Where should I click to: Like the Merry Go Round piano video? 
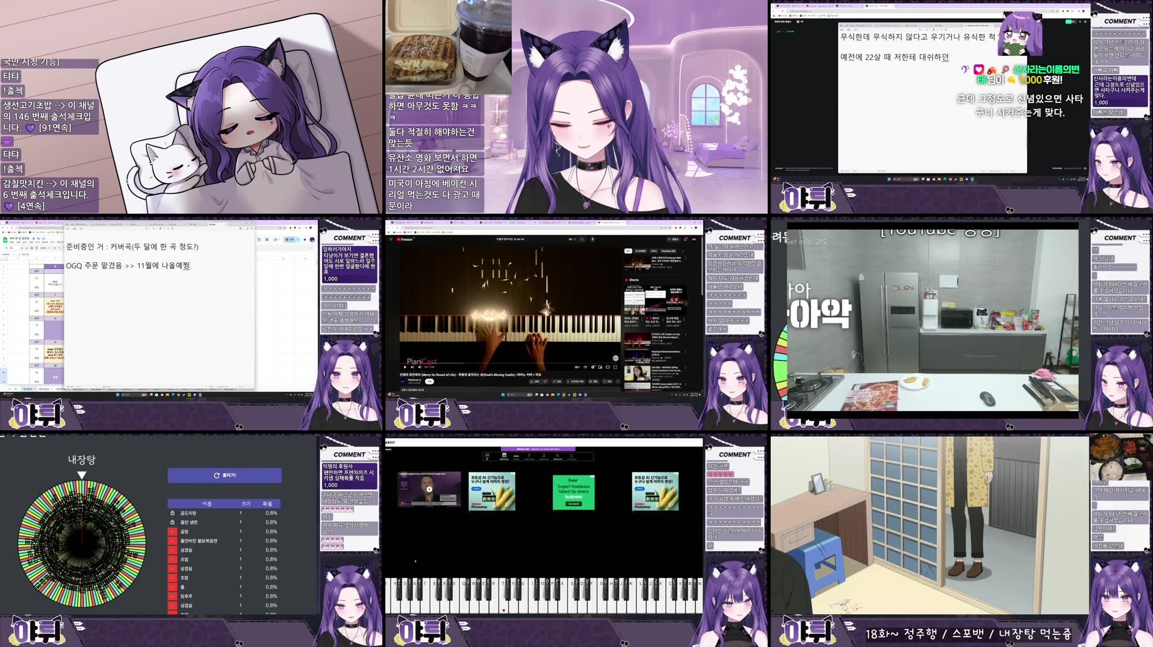(535, 382)
